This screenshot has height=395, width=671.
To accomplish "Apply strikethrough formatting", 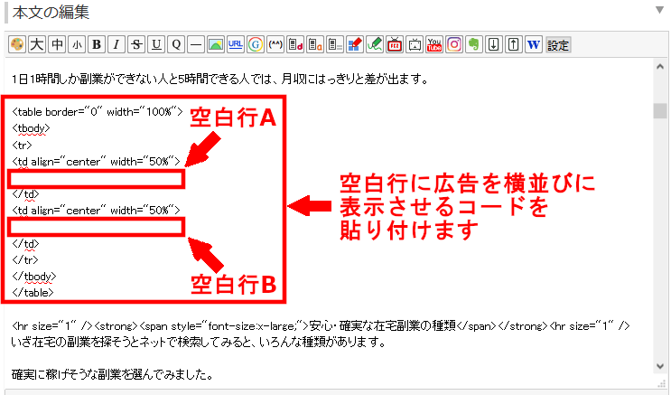I will coord(136,44).
